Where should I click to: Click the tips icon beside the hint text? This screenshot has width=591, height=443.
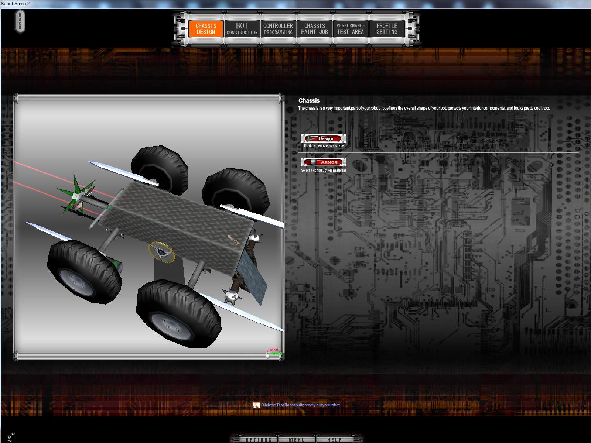(x=256, y=405)
